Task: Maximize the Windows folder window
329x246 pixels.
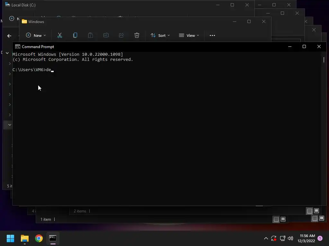Action: coord(249,21)
